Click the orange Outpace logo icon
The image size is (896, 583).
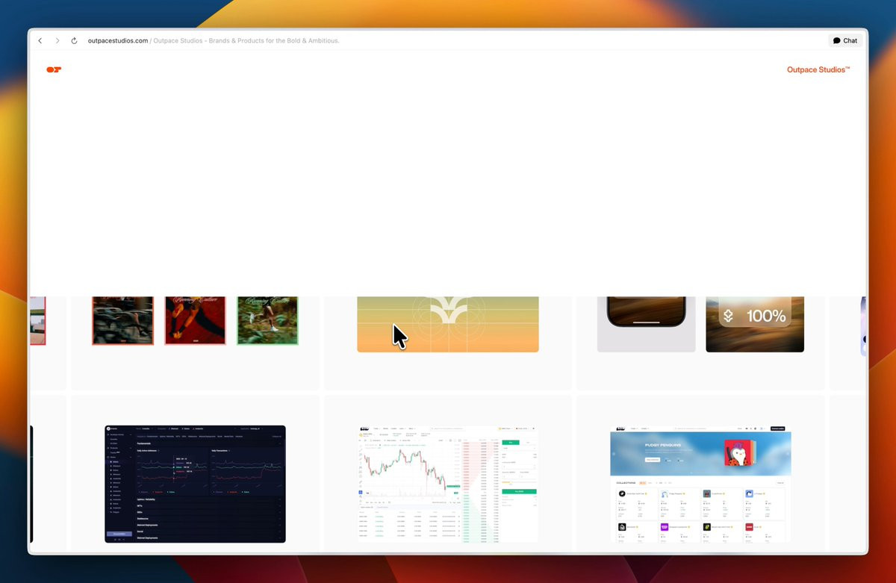pyautogui.click(x=54, y=69)
